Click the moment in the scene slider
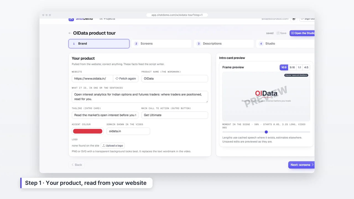The height and width of the screenshot is (199, 354). pyautogui.click(x=266, y=132)
